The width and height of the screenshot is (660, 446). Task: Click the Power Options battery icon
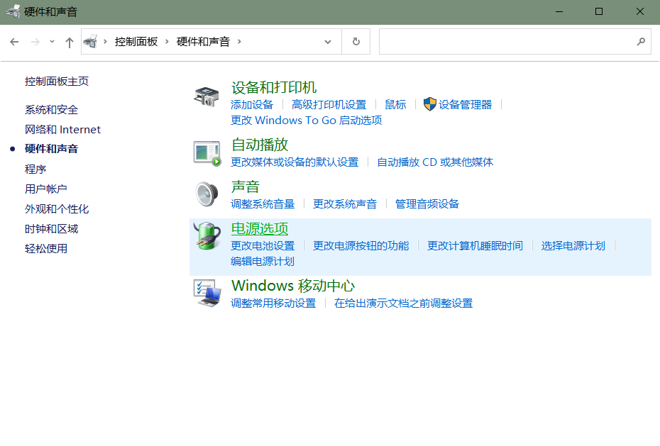(x=207, y=235)
